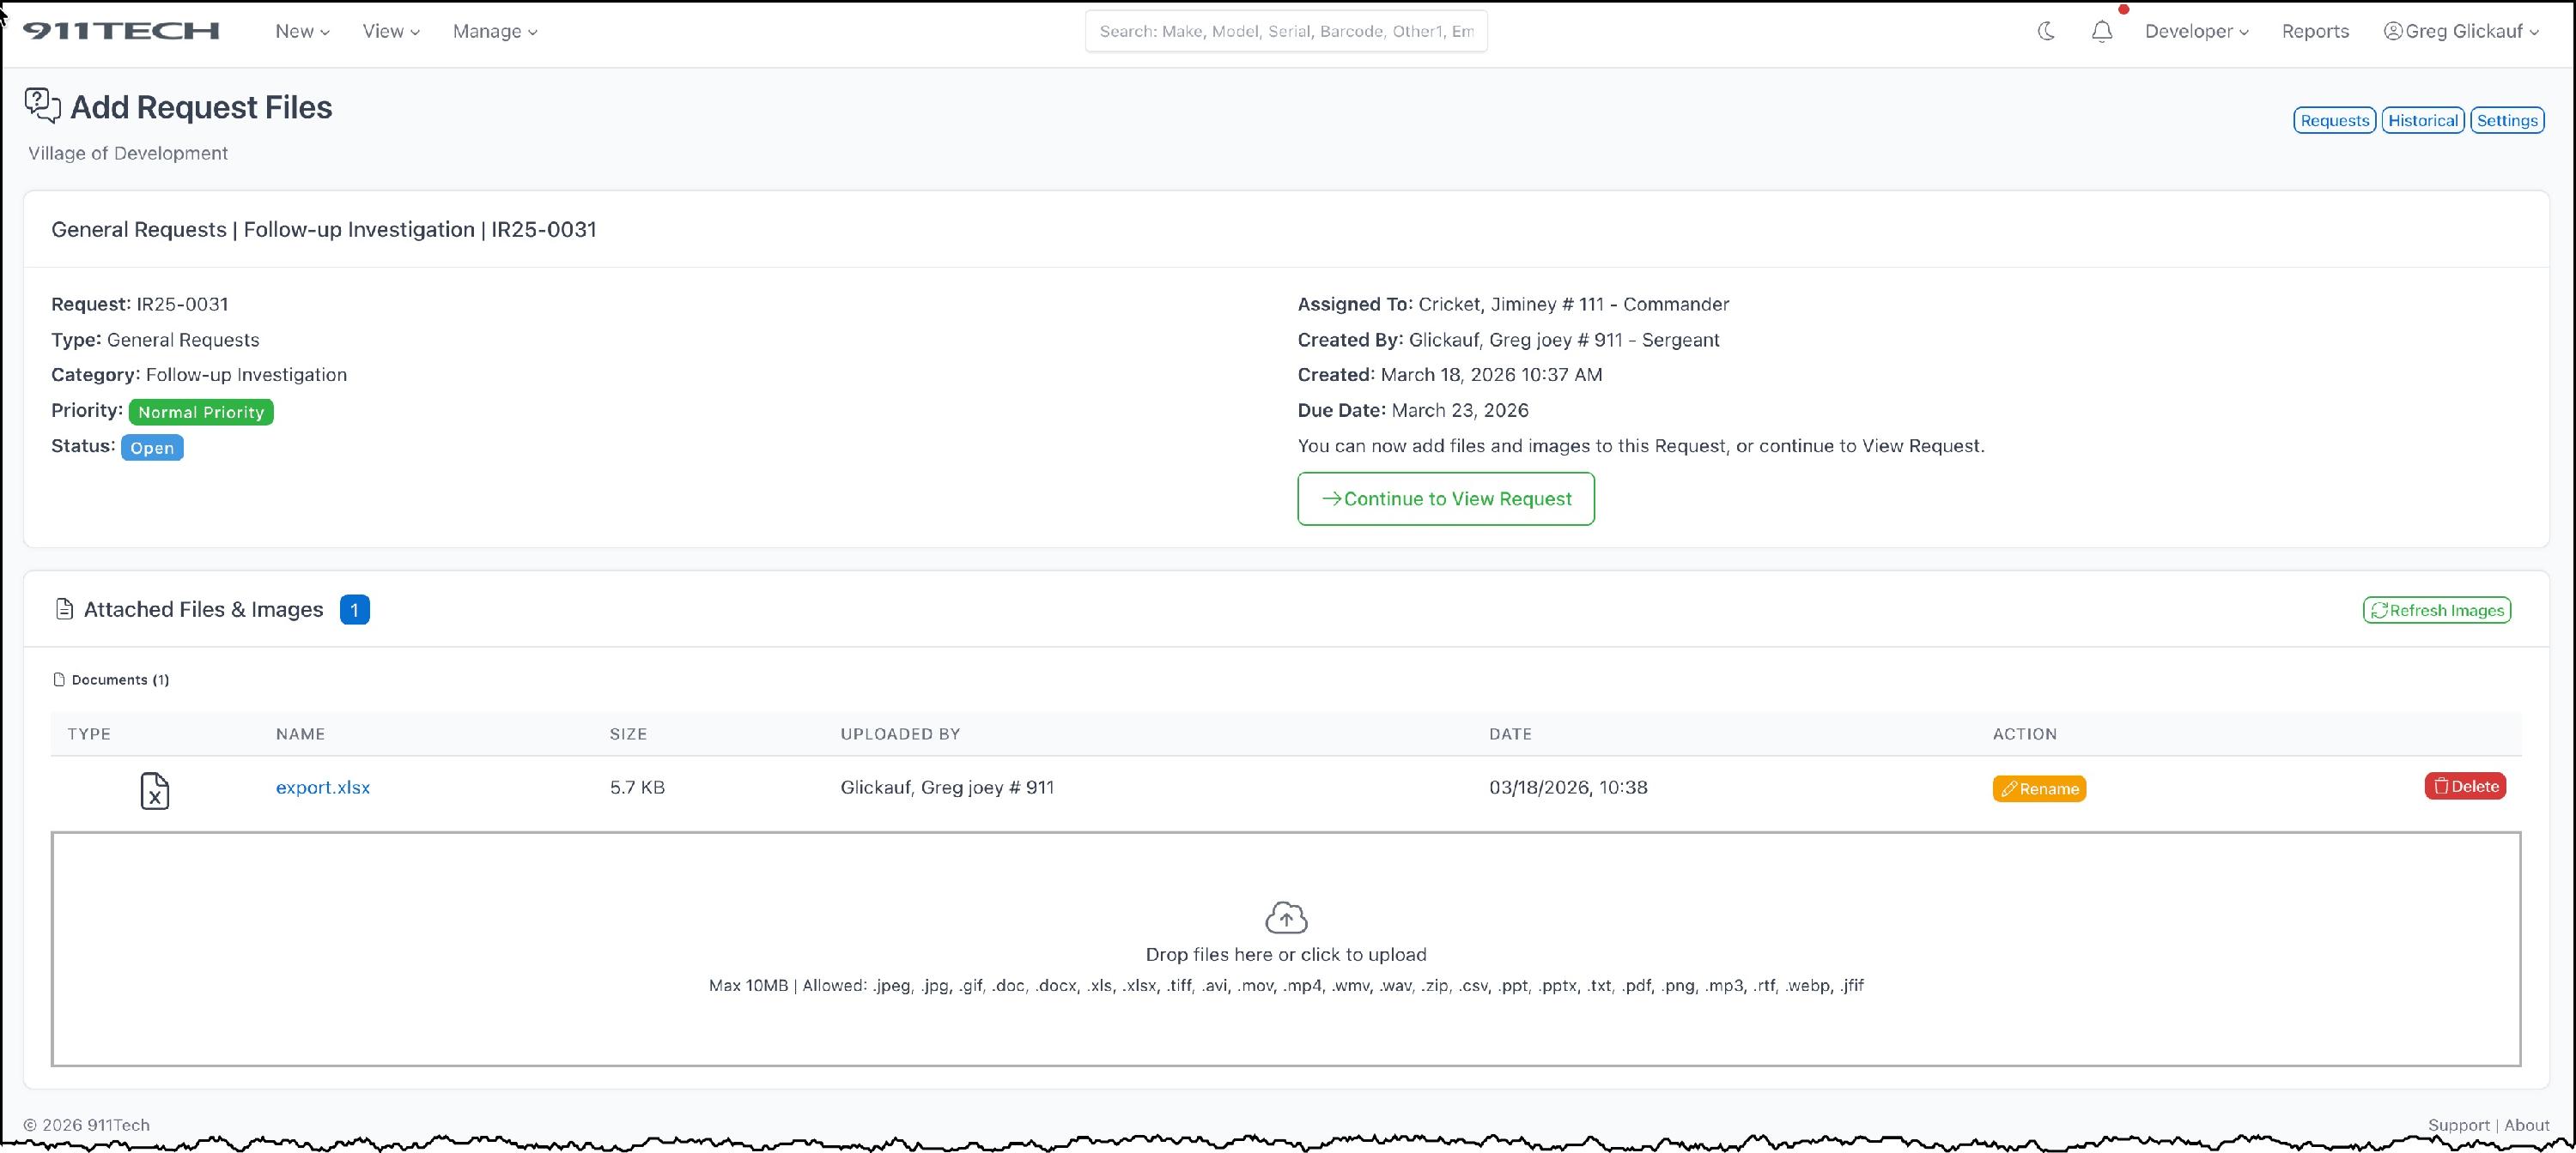The image size is (2576, 1153).
Task: Click the attached files count badge
Action: pos(354,609)
